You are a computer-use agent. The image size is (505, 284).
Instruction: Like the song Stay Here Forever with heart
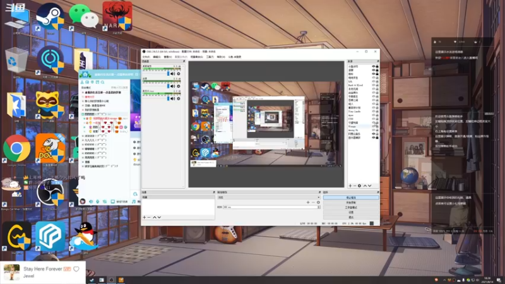click(76, 269)
